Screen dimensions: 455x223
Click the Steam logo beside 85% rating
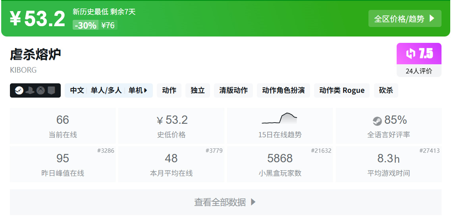click(x=377, y=121)
